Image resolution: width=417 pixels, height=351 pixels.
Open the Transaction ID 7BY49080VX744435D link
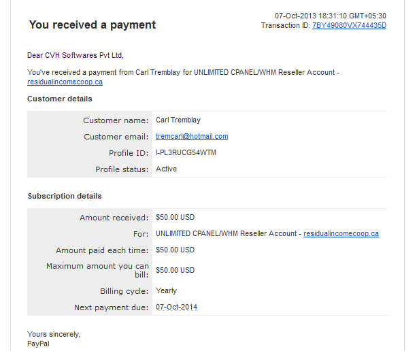(x=349, y=26)
